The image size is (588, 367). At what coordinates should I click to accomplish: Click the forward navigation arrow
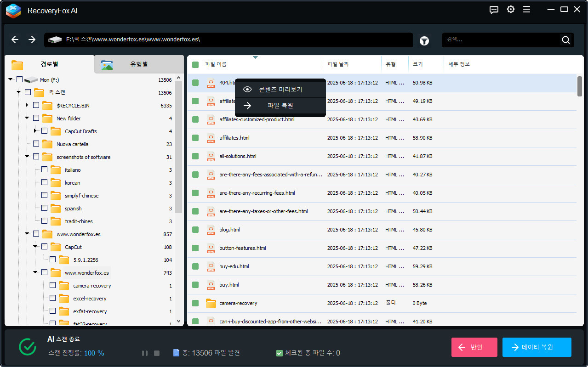(x=32, y=40)
